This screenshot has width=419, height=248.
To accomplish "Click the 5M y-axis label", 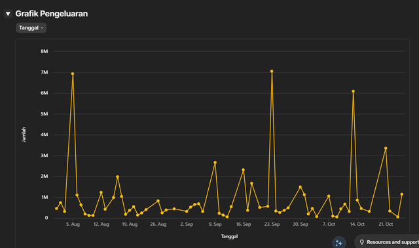I will tap(45, 114).
